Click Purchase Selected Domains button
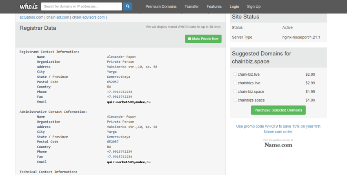This screenshot has width=347, height=175. point(278,110)
